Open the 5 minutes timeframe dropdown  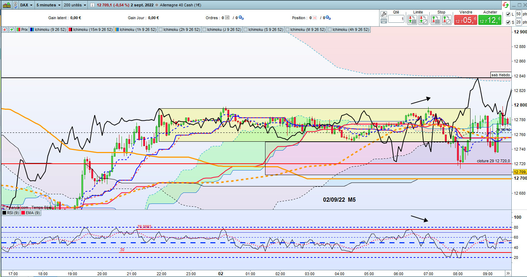pos(49,5)
